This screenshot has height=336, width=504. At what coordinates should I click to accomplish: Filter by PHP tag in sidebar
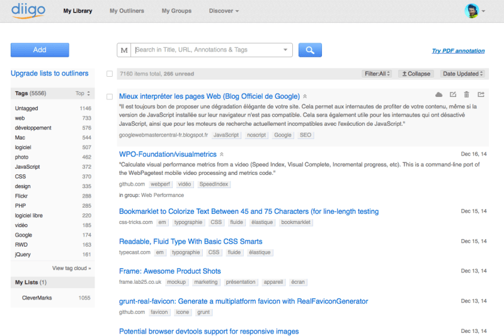point(20,206)
